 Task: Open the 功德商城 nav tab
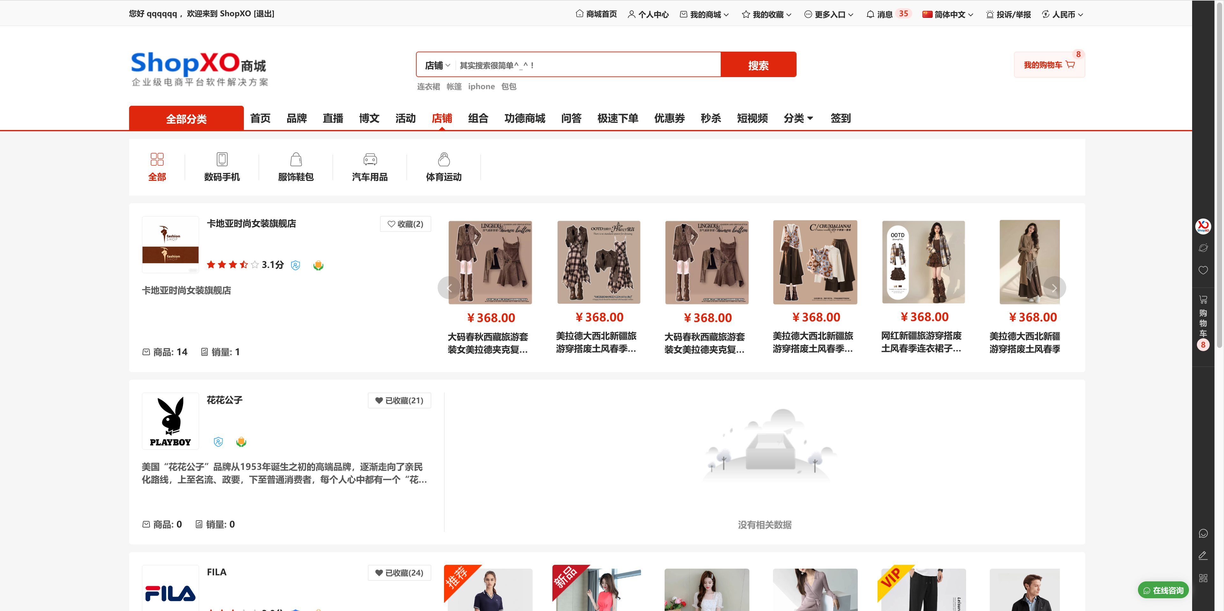(525, 118)
